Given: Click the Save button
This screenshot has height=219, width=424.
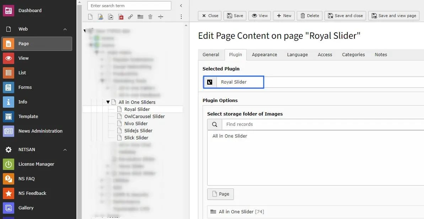Looking at the screenshot, I should click(x=235, y=16).
